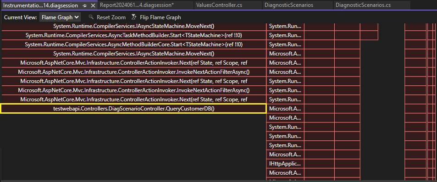The height and width of the screenshot is (182, 437).
Task: Select the System.Run... frame beside AsyncMethodBuilderCore.Start
Action: coord(285,44)
